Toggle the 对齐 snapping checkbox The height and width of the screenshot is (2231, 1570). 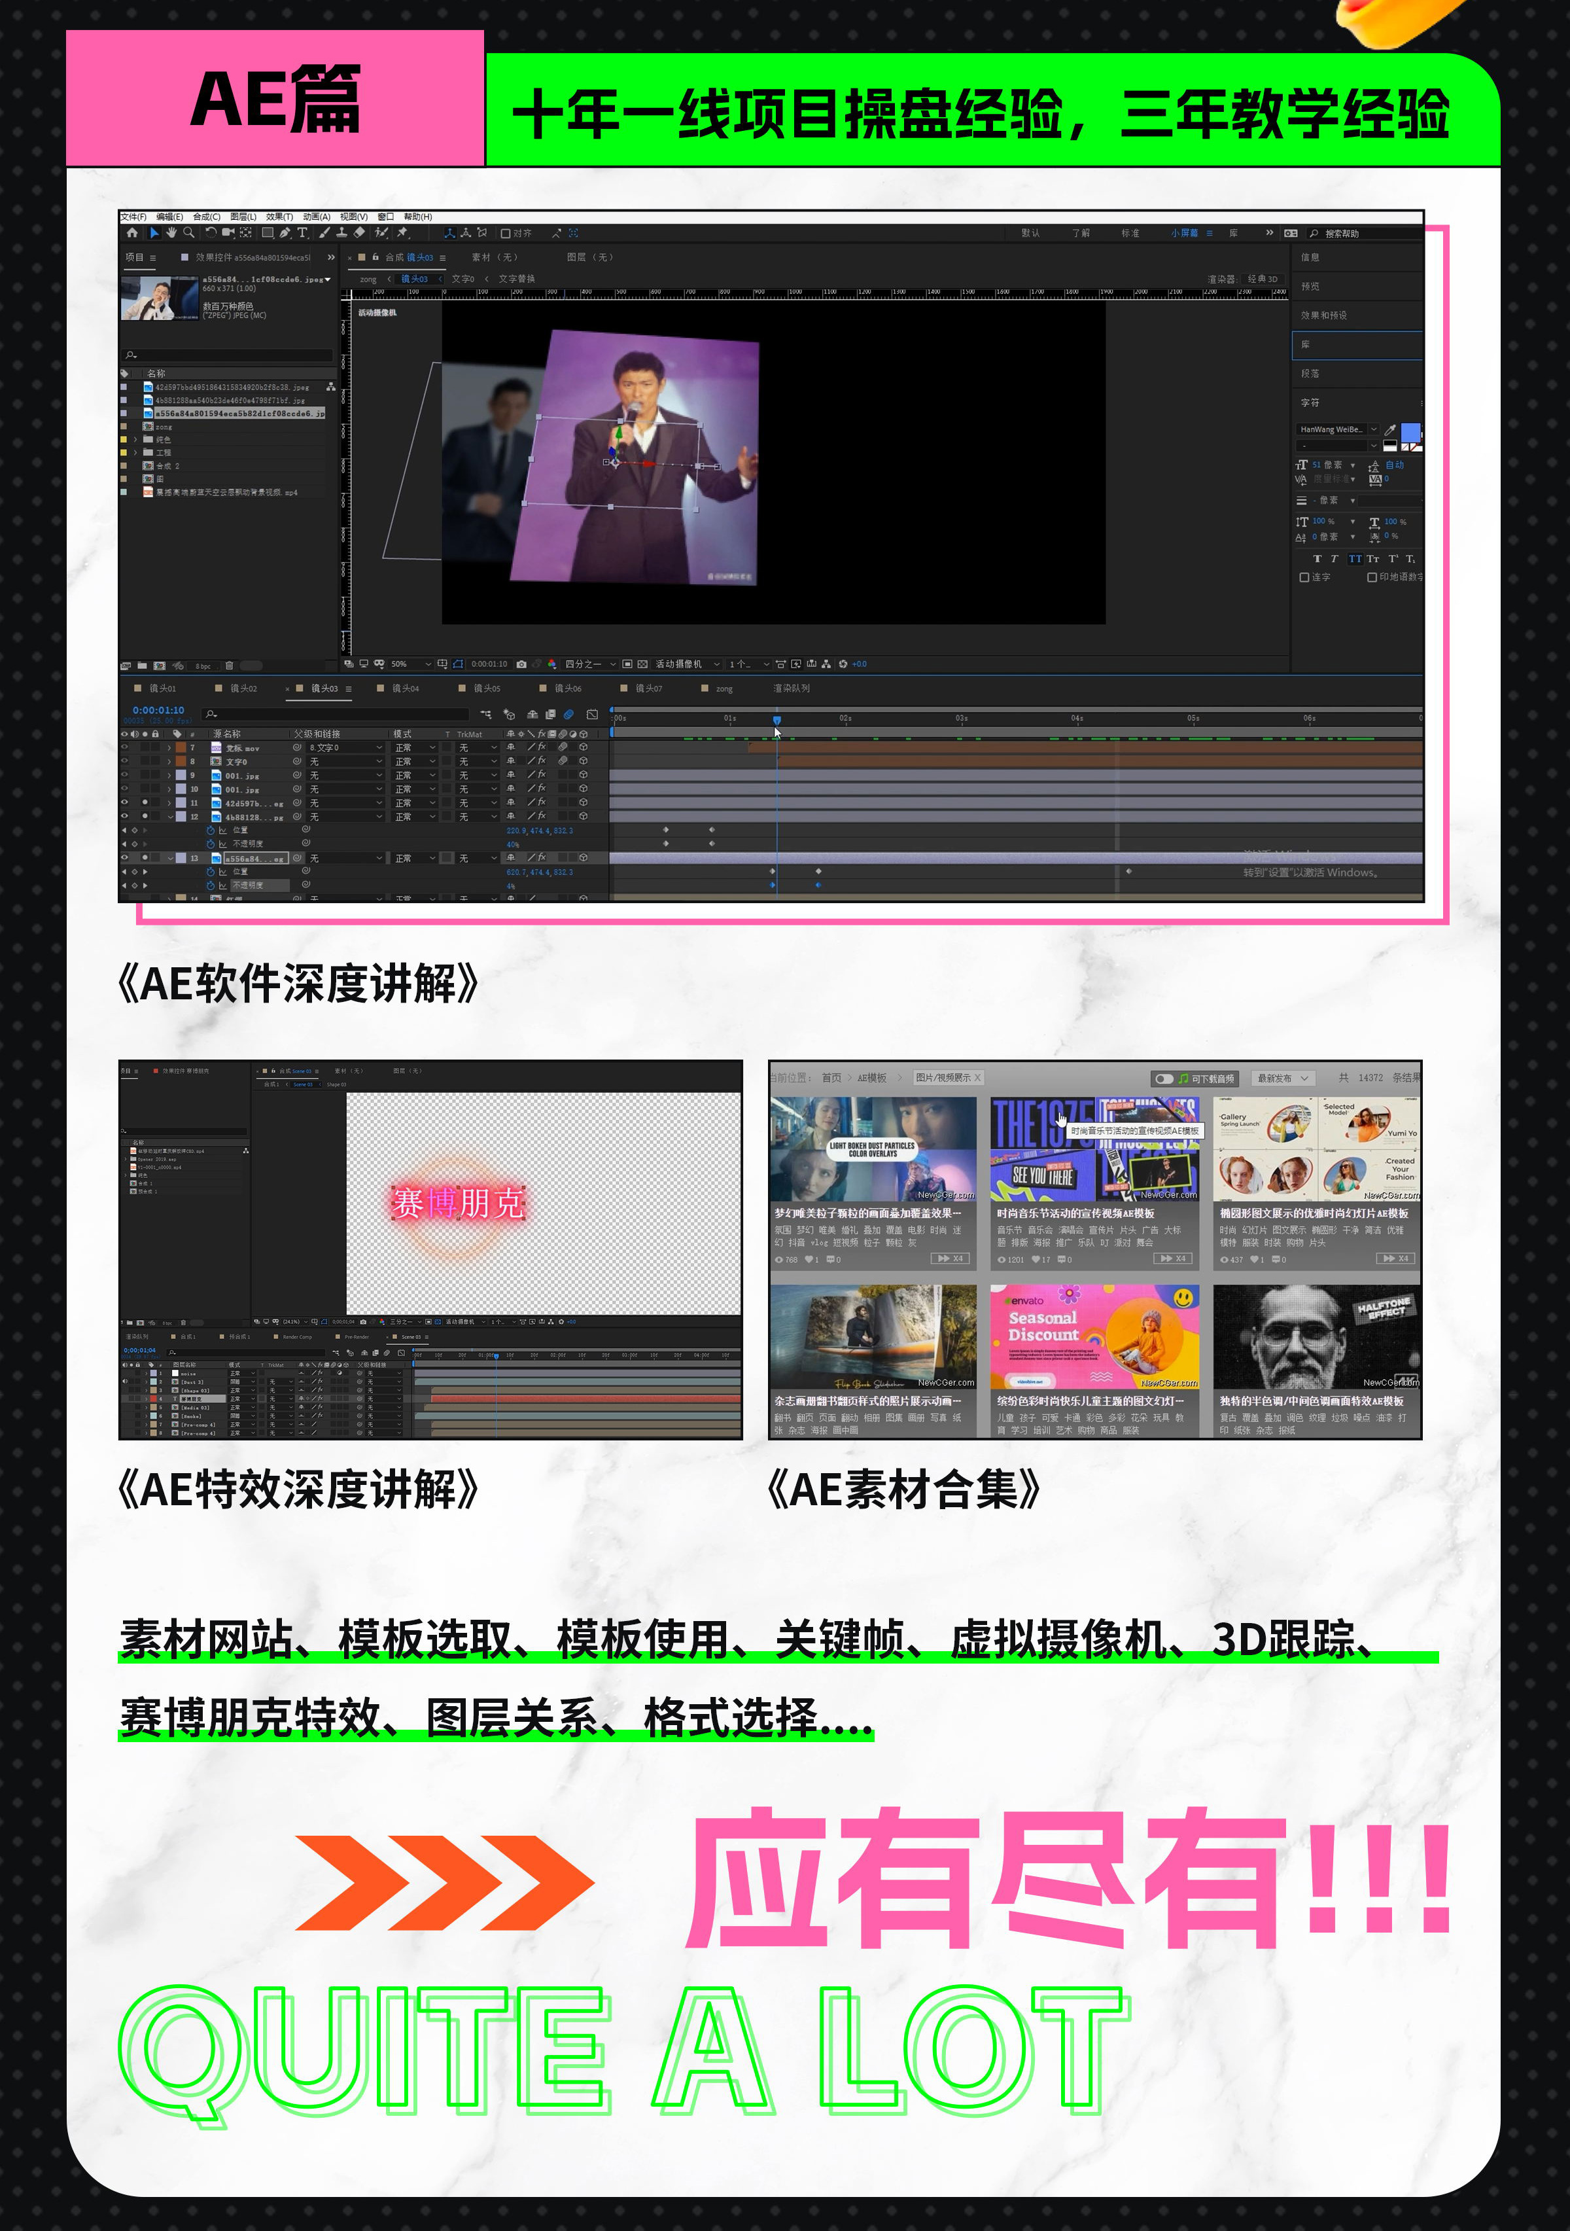tap(505, 233)
